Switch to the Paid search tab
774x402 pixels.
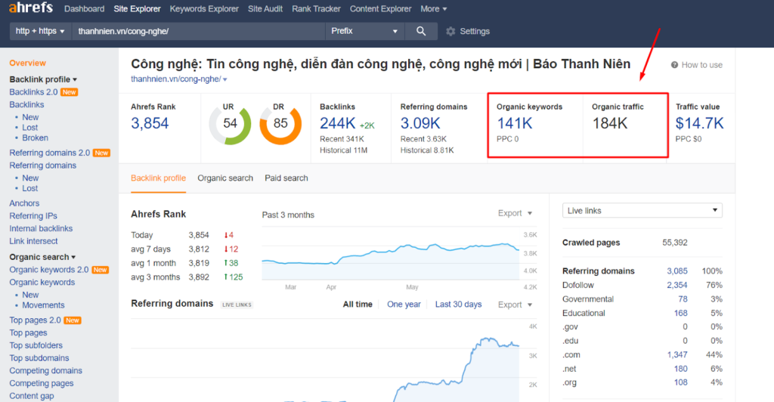pos(286,178)
